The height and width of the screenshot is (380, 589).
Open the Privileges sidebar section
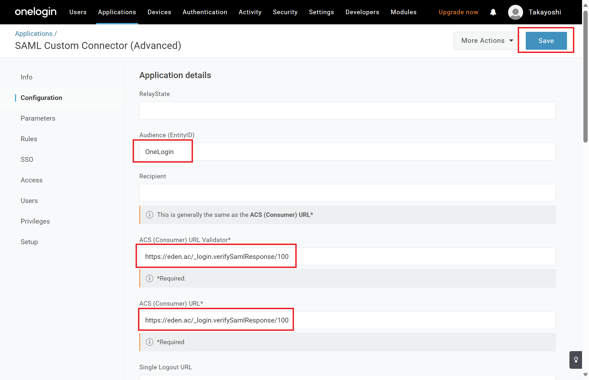point(35,221)
